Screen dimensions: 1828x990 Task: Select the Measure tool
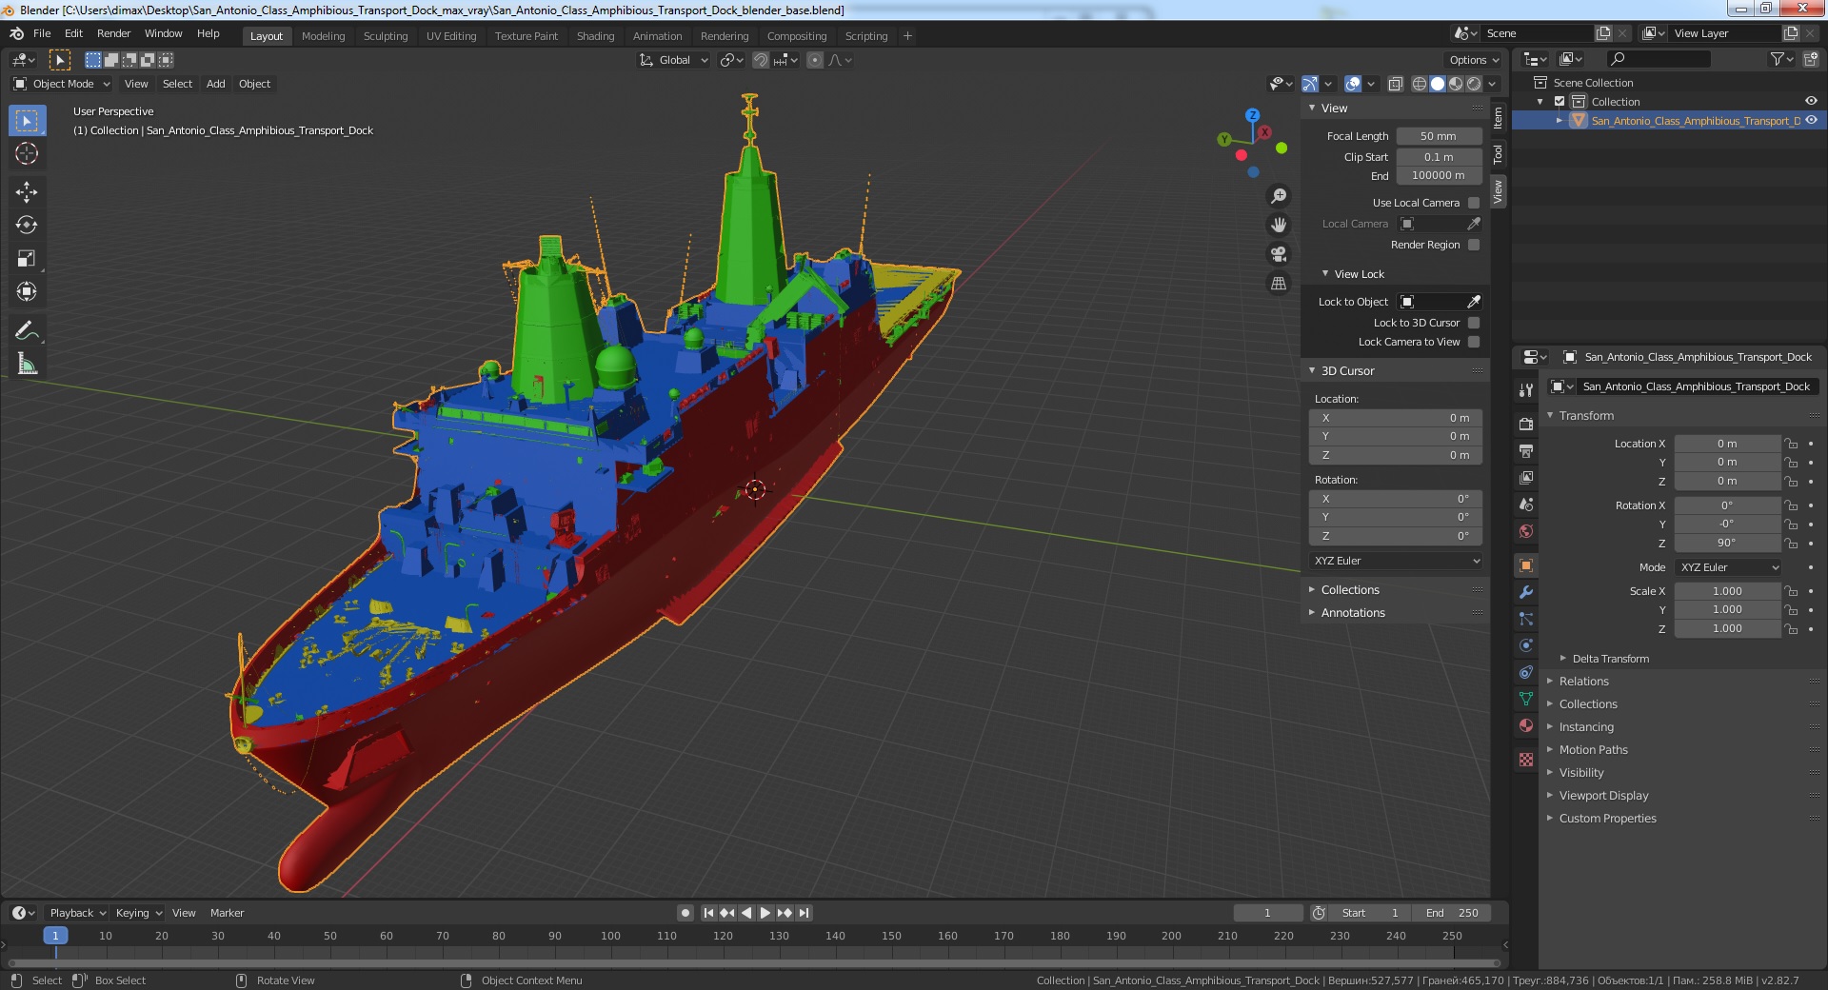27,364
